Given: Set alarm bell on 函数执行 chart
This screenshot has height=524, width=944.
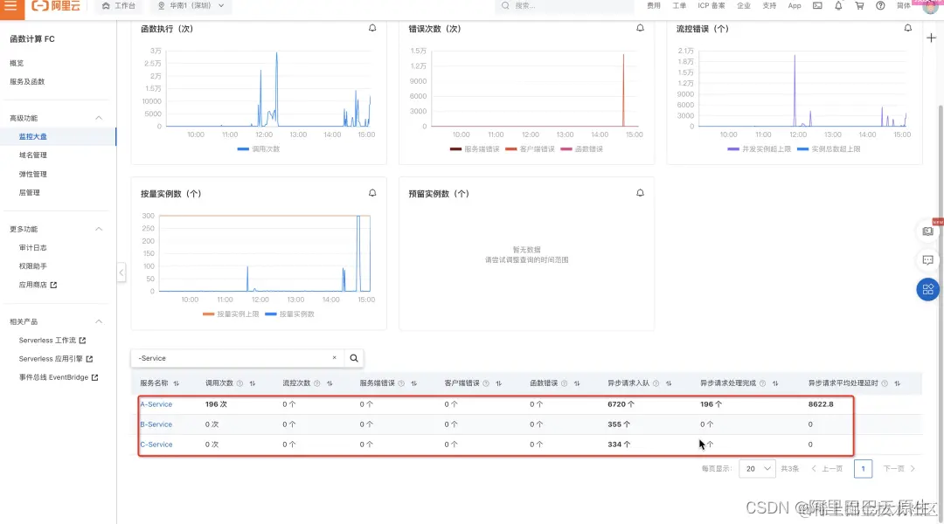Looking at the screenshot, I should tap(372, 28).
